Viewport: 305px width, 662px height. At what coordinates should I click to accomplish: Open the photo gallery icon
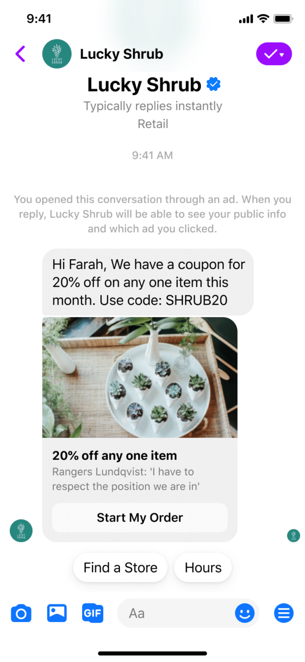(57, 613)
